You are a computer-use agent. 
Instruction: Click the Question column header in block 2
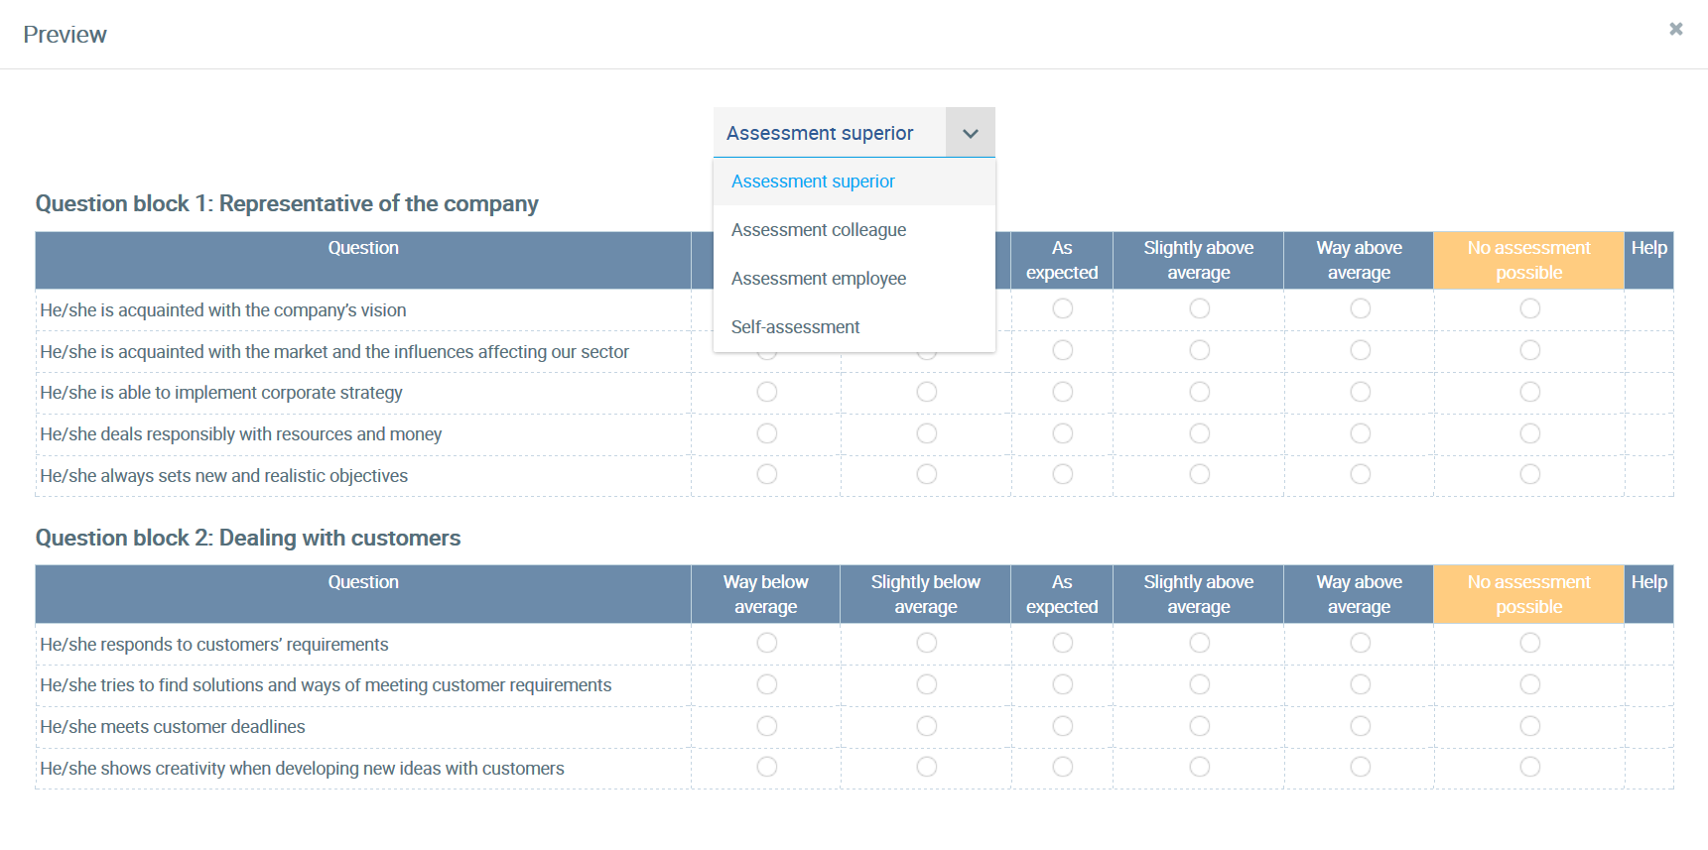[363, 594]
